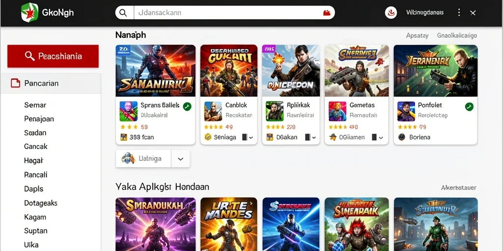Toggle green check on Sprans Gallels card

coord(187,106)
